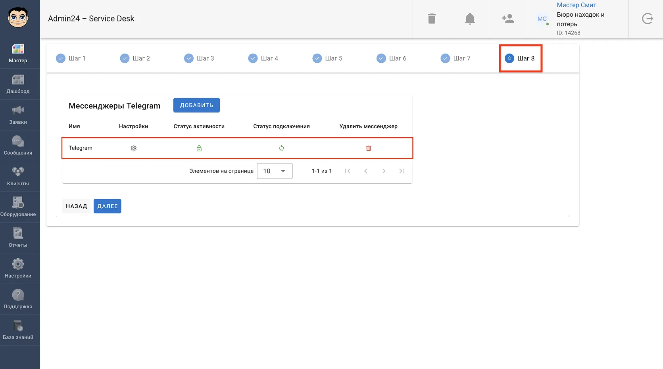Viewport: 663px width, 369px height.
Task: Log out using the exit icon
Action: pos(648,19)
